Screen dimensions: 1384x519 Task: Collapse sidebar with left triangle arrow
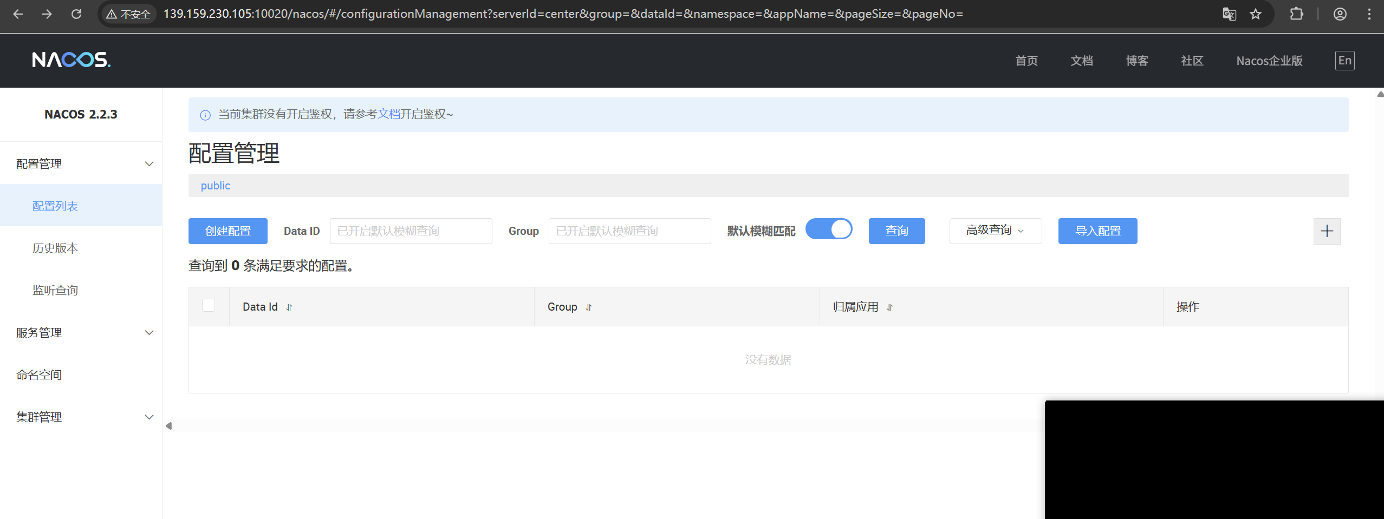(x=169, y=426)
